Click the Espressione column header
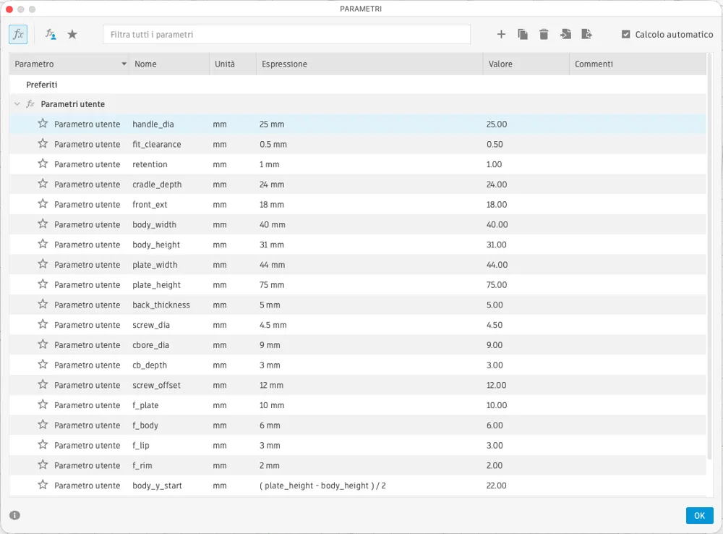The image size is (723, 534). click(x=369, y=64)
